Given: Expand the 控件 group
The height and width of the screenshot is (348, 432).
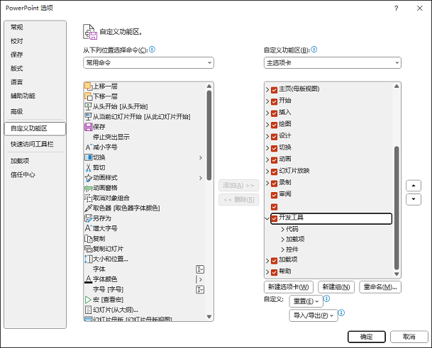Looking at the screenshot, I should pos(282,249).
